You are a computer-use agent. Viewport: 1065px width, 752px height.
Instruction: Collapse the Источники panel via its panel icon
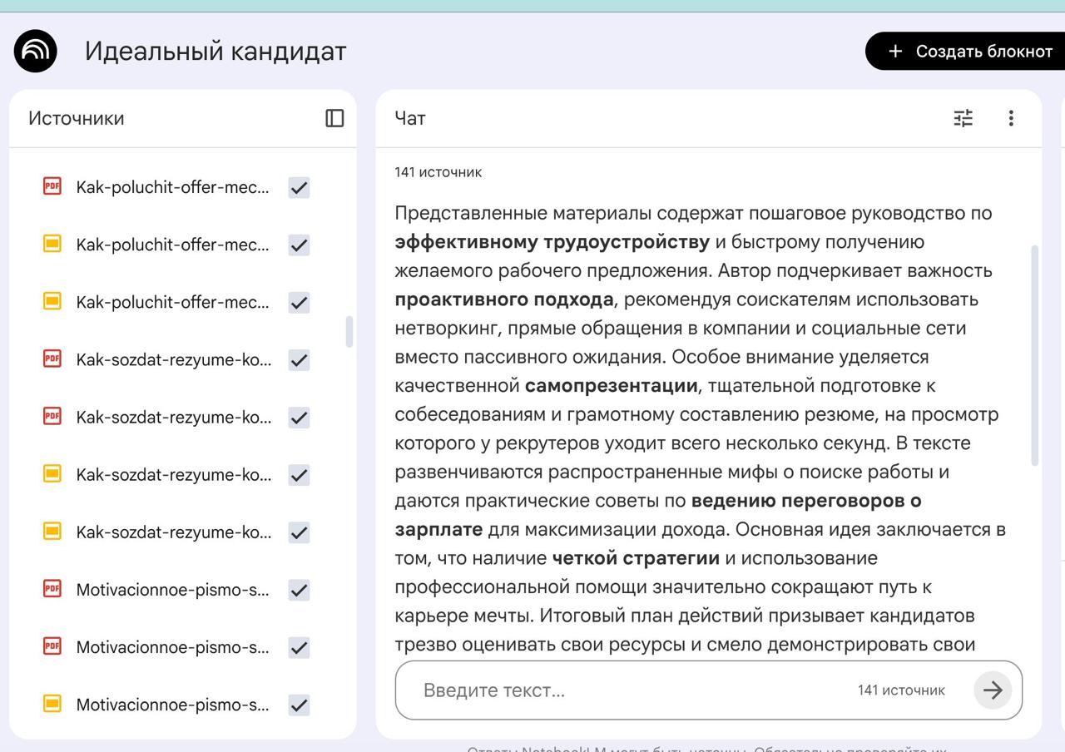334,119
